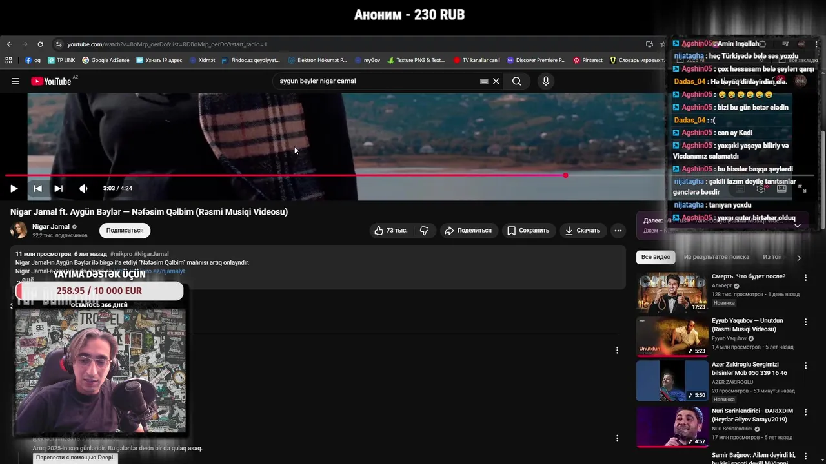Clear the search query with X
Image resolution: width=826 pixels, height=464 pixels.
(496, 81)
